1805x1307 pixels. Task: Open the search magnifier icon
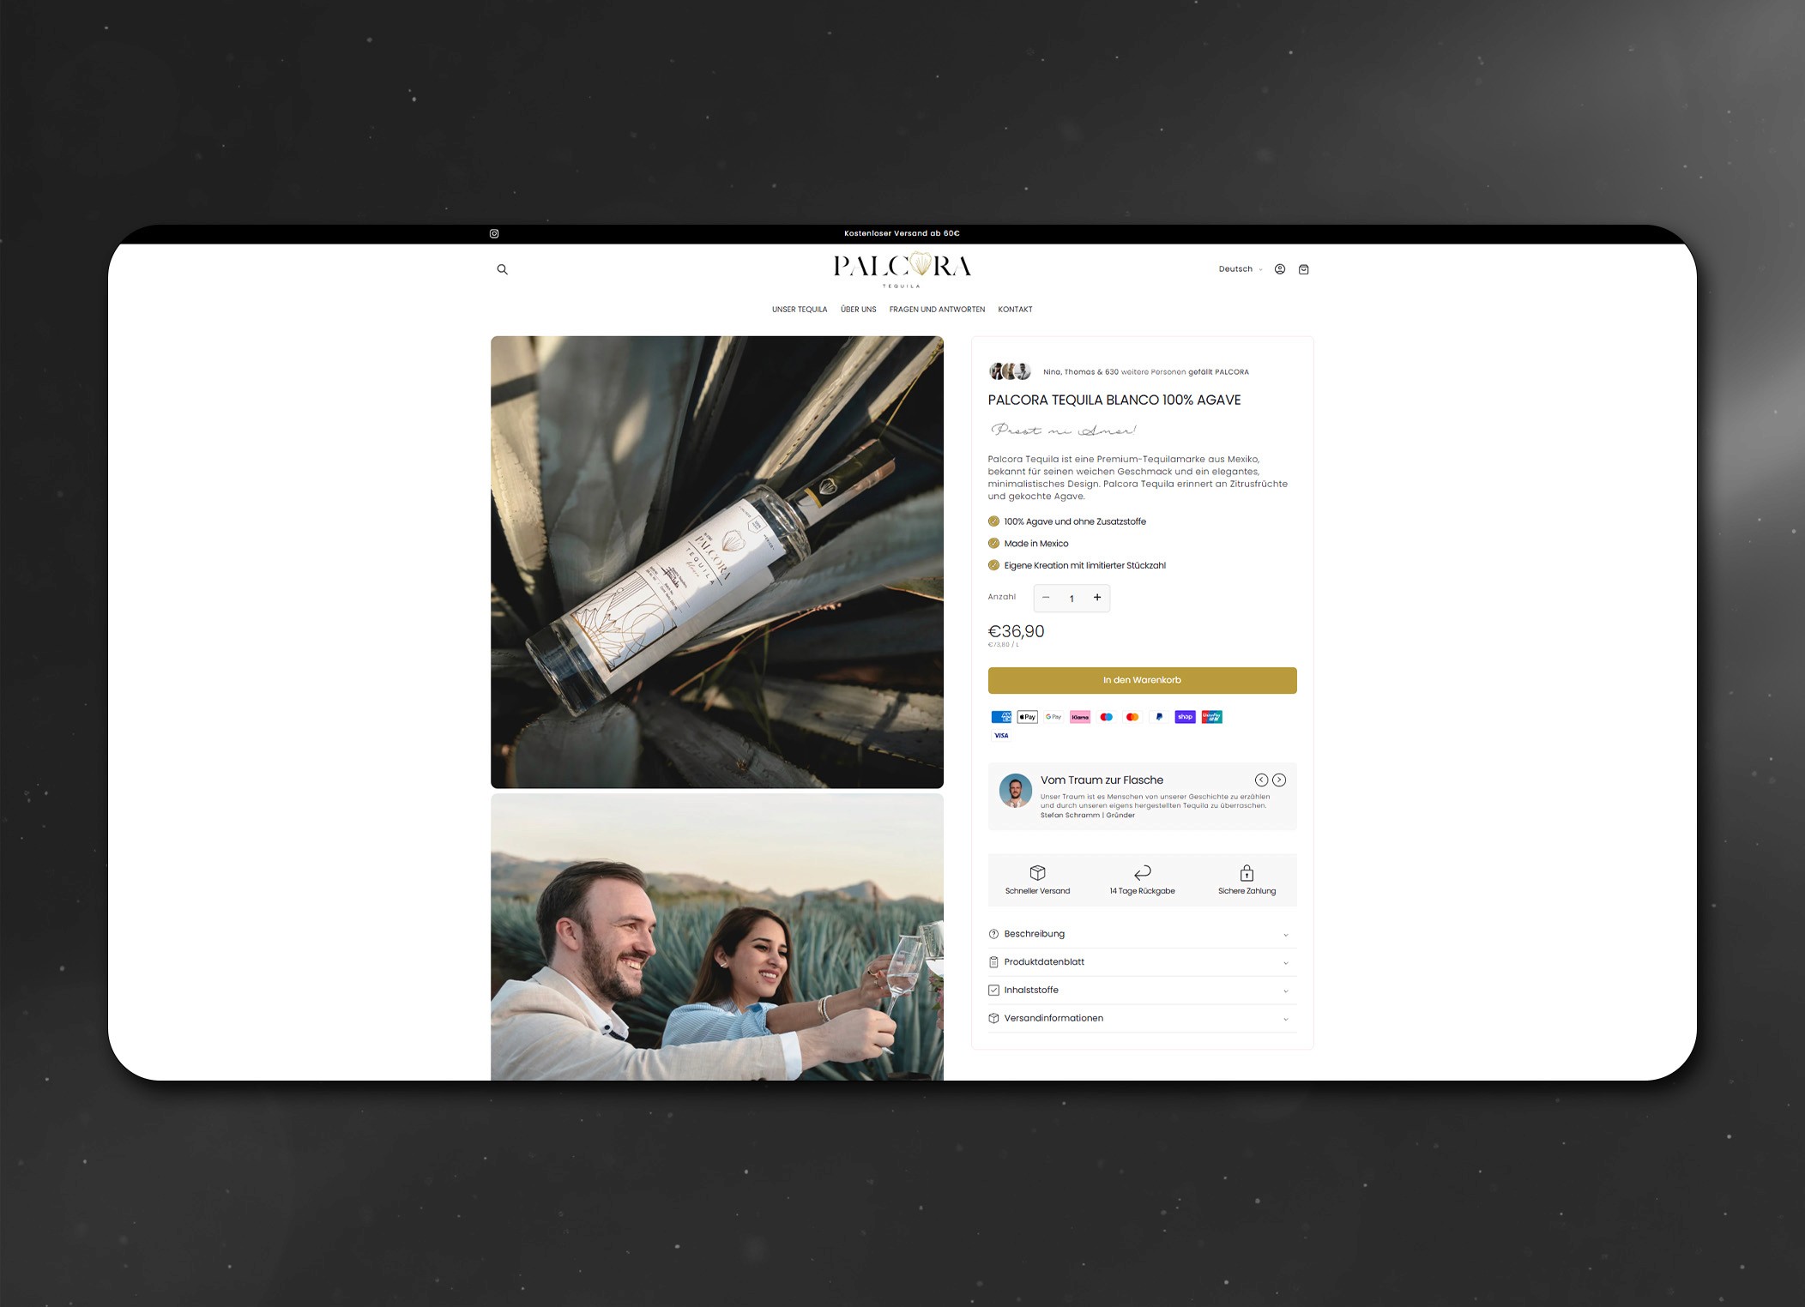(x=503, y=269)
